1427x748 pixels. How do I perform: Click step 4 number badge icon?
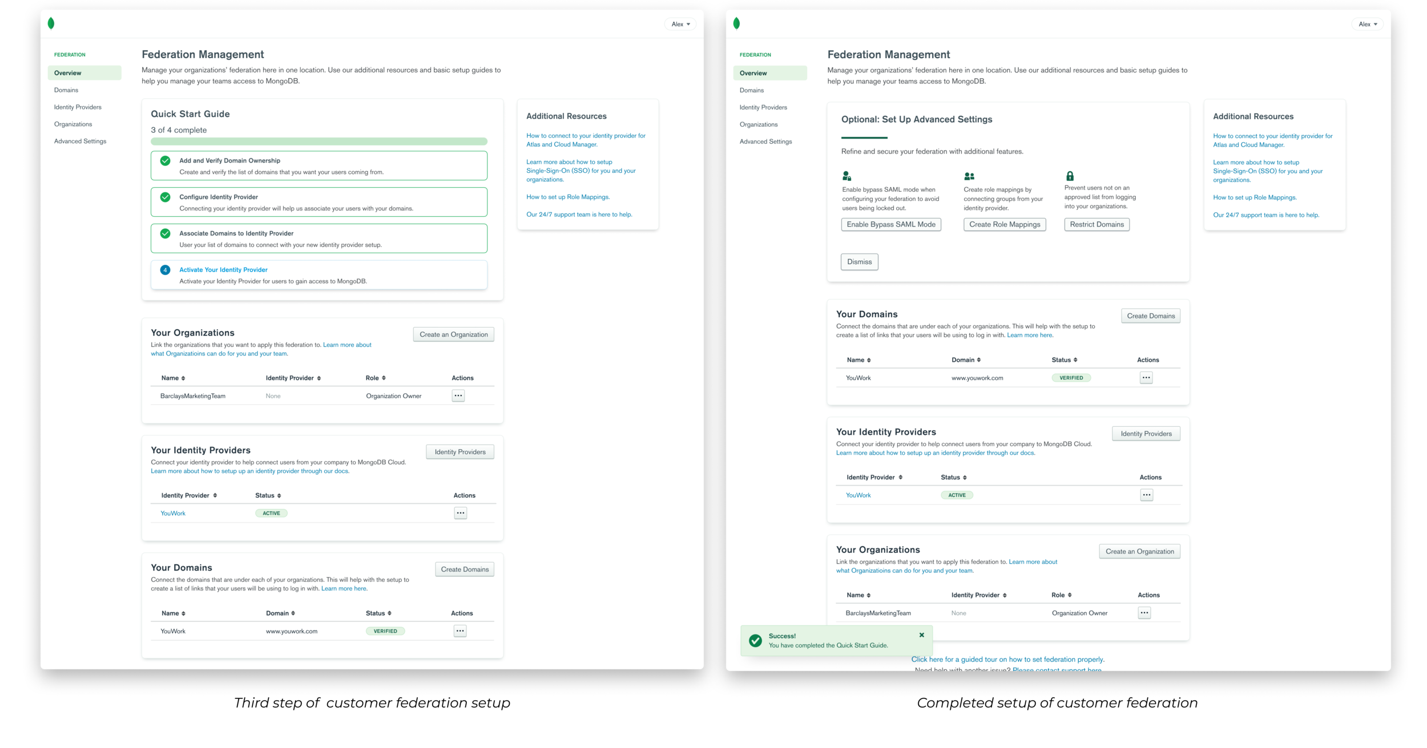point(165,270)
